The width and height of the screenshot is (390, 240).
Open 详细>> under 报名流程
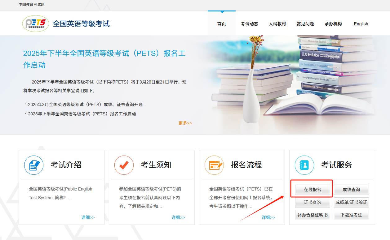click(x=268, y=217)
